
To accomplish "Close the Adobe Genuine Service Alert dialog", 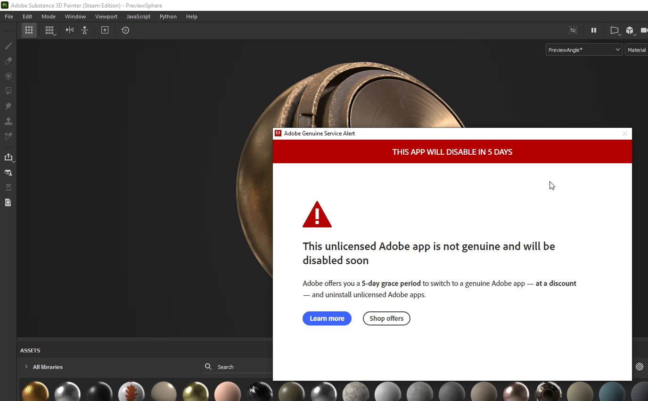I will 625,134.
